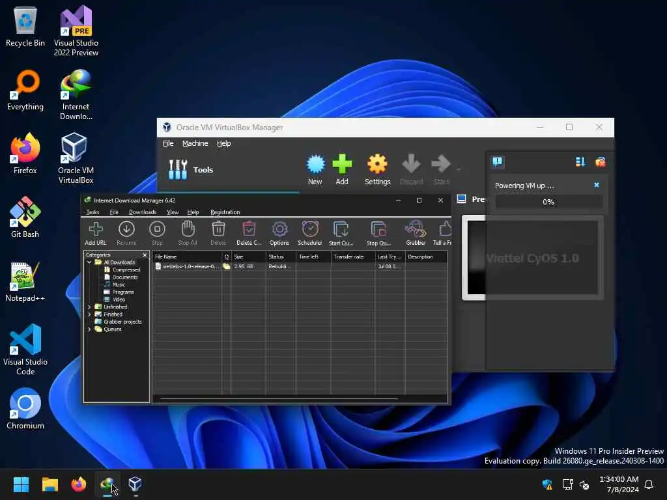Image resolution: width=667 pixels, height=500 pixels.
Task: Open the Scheduler clock icon
Action: [x=310, y=233]
